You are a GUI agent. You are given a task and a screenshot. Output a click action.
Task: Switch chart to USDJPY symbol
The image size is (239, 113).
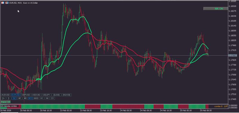[x=46, y=95]
